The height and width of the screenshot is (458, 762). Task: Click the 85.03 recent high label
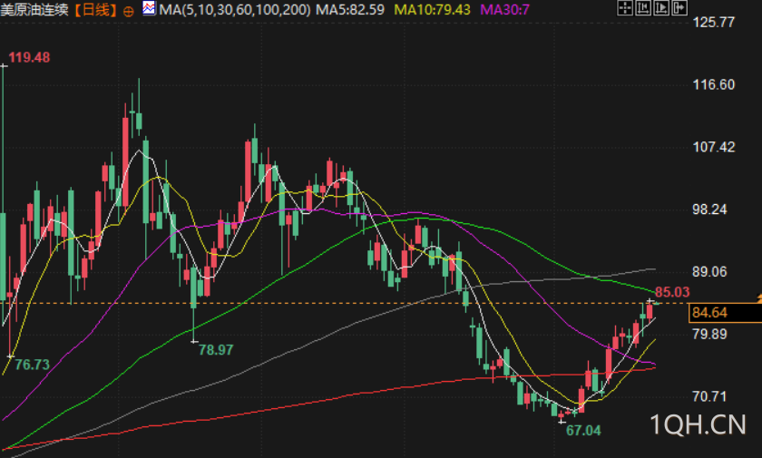click(672, 292)
